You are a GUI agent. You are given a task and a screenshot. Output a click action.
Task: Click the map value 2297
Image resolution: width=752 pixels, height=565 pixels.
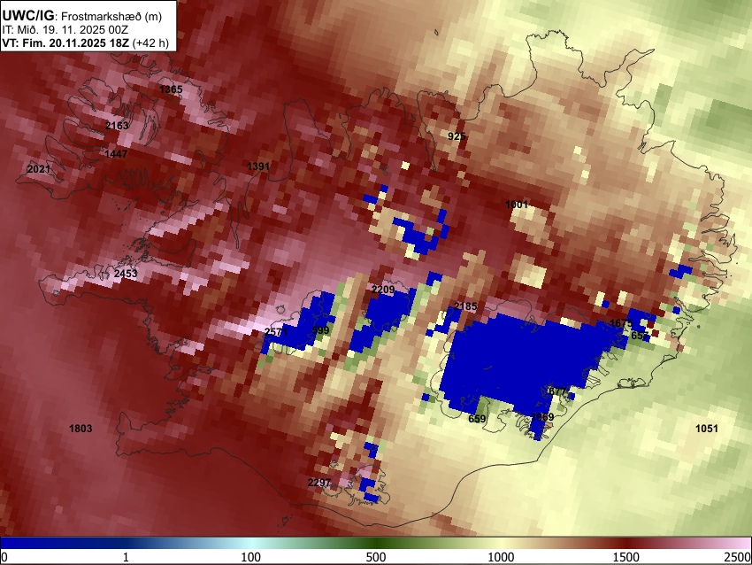(x=318, y=483)
